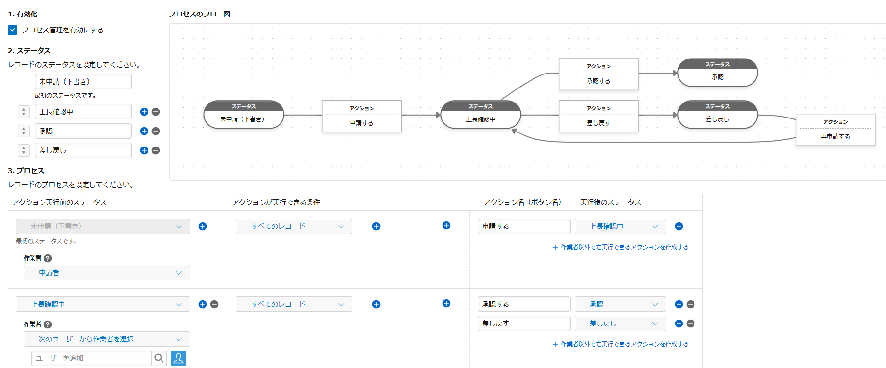
Task: Click right-hand plus icon in second condition cell
Action: tap(446, 303)
